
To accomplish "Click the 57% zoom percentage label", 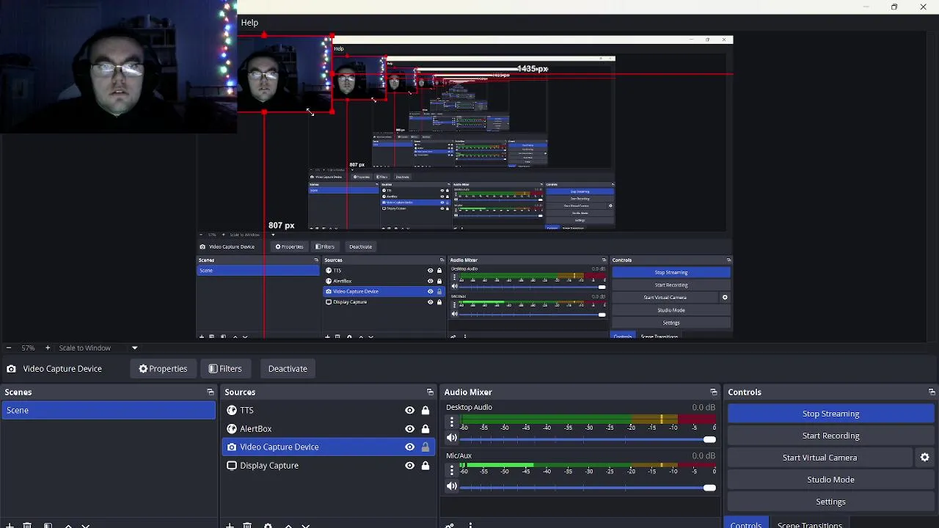I will click(x=28, y=348).
